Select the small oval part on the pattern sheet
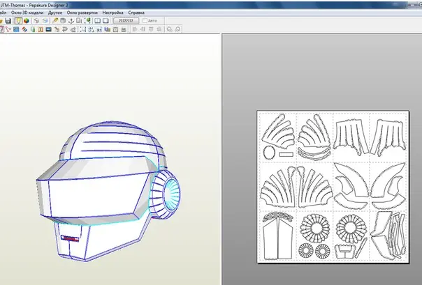This screenshot has width=422, height=285. pos(269,153)
